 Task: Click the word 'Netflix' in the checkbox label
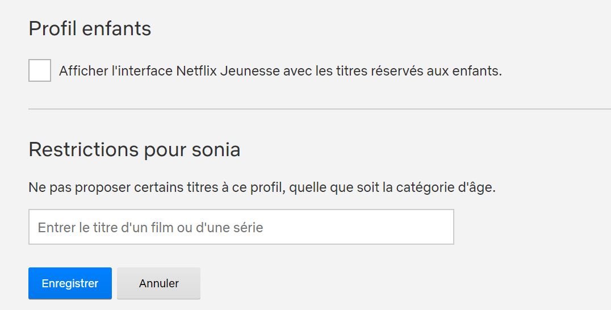(x=196, y=72)
